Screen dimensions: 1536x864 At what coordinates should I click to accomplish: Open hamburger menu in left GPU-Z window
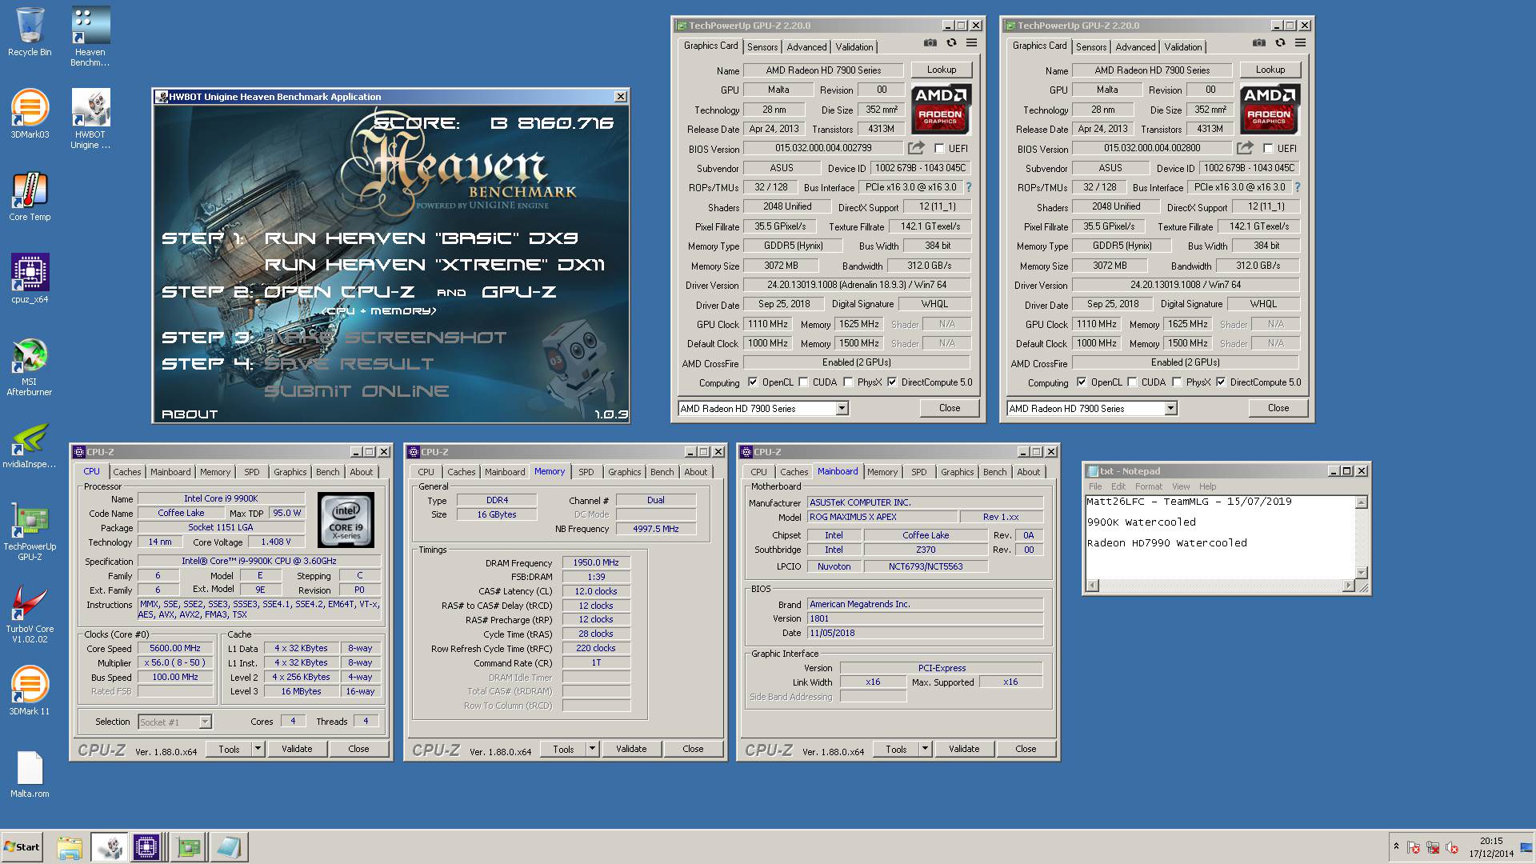click(x=971, y=43)
